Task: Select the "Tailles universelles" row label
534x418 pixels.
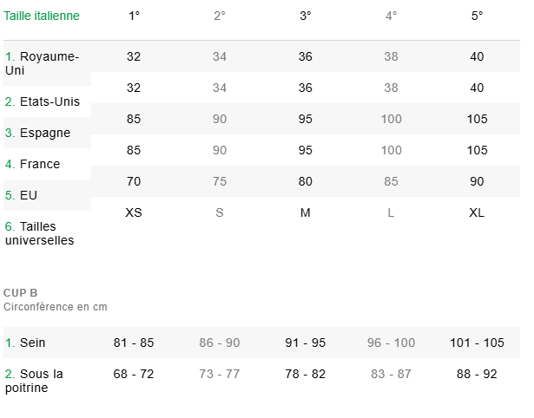Action: click(x=40, y=233)
